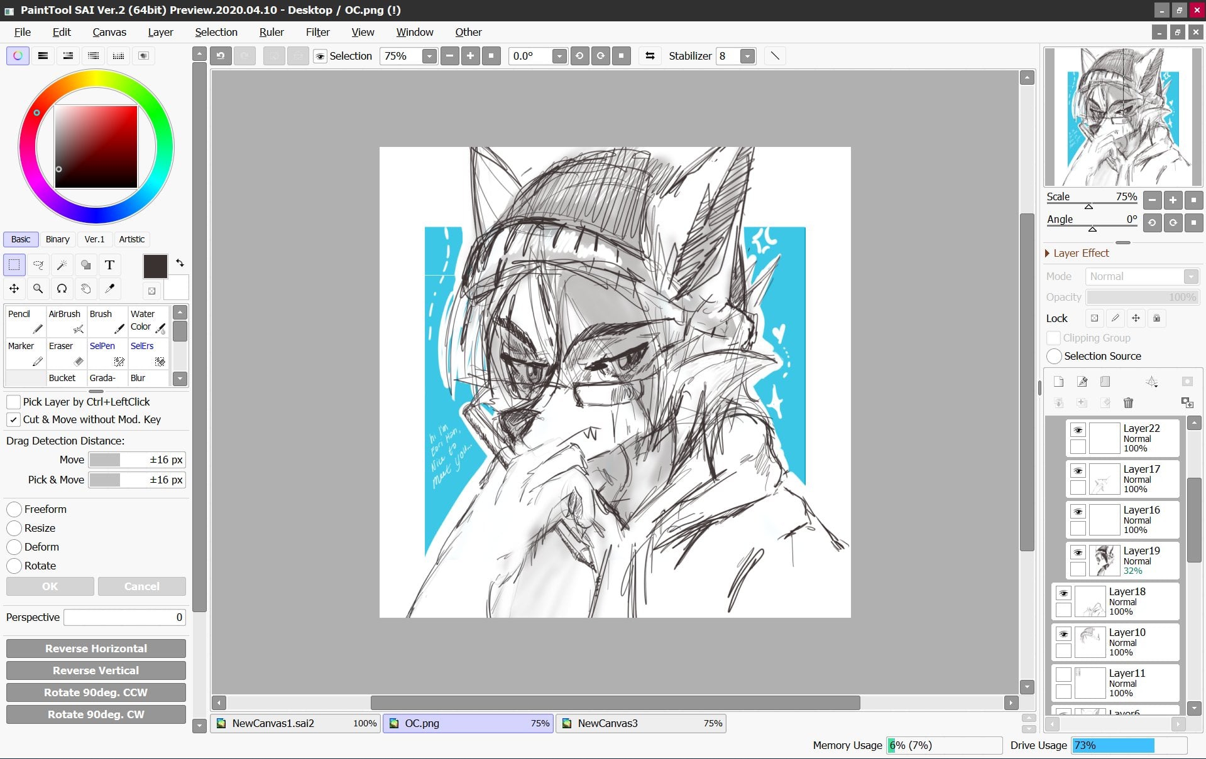Viewport: 1206px width, 759px height.
Task: Click the dark foreground color swatch
Action: click(x=155, y=266)
